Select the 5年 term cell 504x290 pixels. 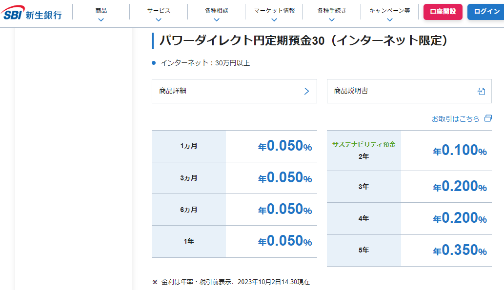363,250
